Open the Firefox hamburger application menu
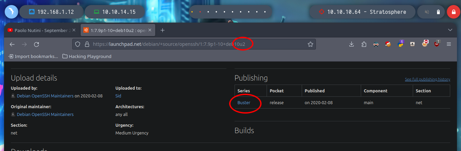The height and width of the screenshot is (151, 461). [x=449, y=44]
